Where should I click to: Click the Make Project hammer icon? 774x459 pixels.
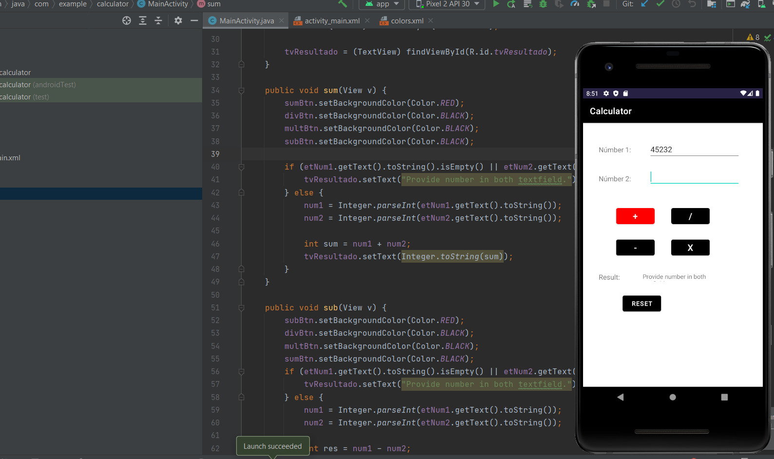342,4
